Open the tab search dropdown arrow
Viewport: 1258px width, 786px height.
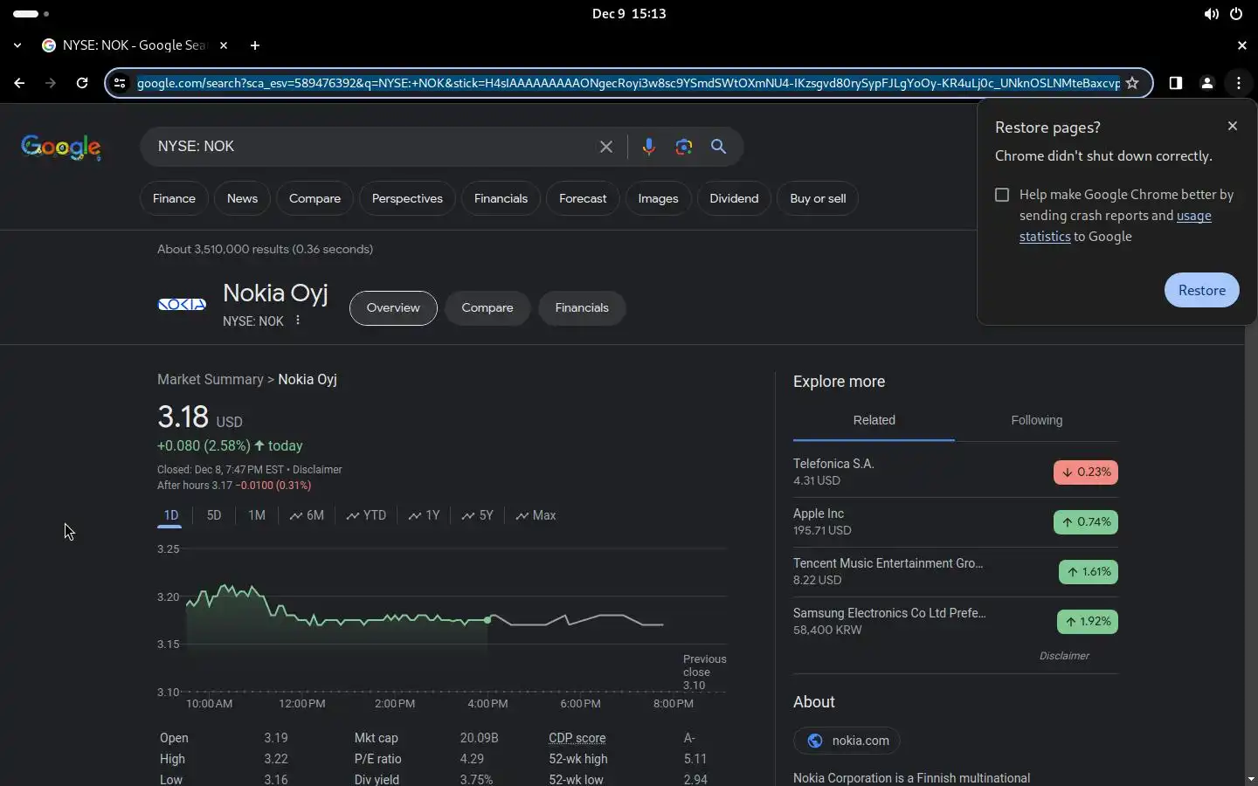[17, 45]
